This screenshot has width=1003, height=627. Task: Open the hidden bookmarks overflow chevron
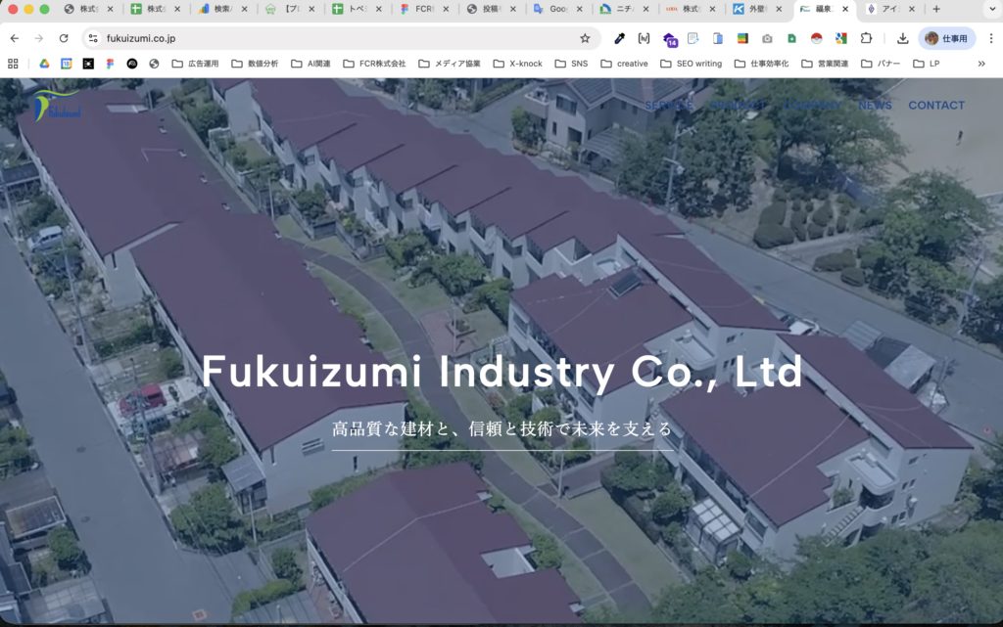click(982, 63)
